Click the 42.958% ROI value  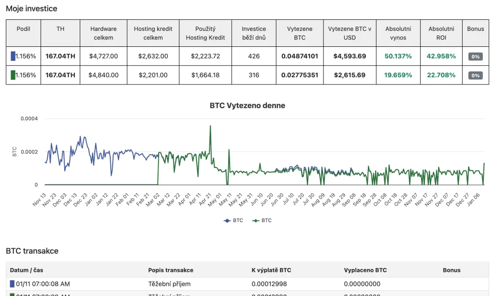click(441, 56)
